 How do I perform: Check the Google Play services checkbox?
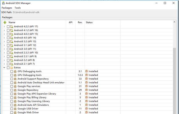12,86
